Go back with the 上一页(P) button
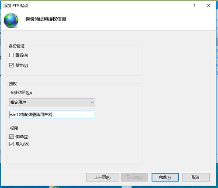The image size is (218, 188). pyautogui.click(x=103, y=177)
